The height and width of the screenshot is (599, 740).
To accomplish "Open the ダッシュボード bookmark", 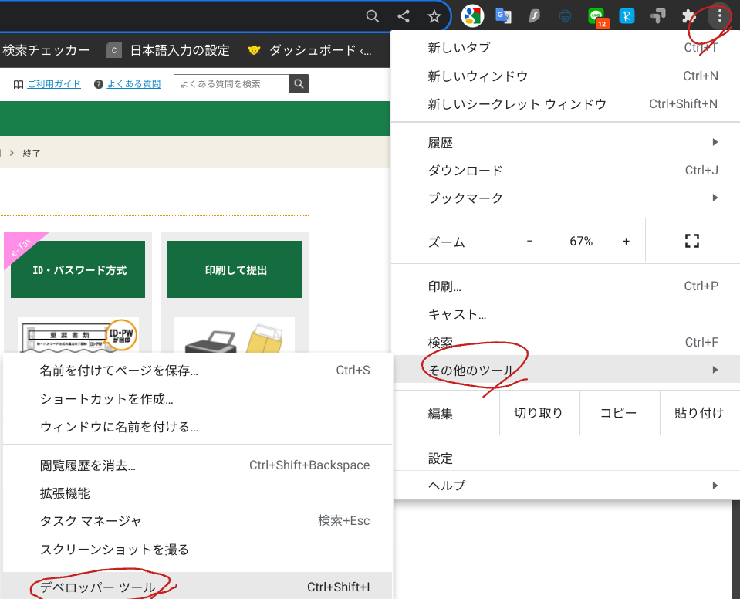I will [x=309, y=50].
